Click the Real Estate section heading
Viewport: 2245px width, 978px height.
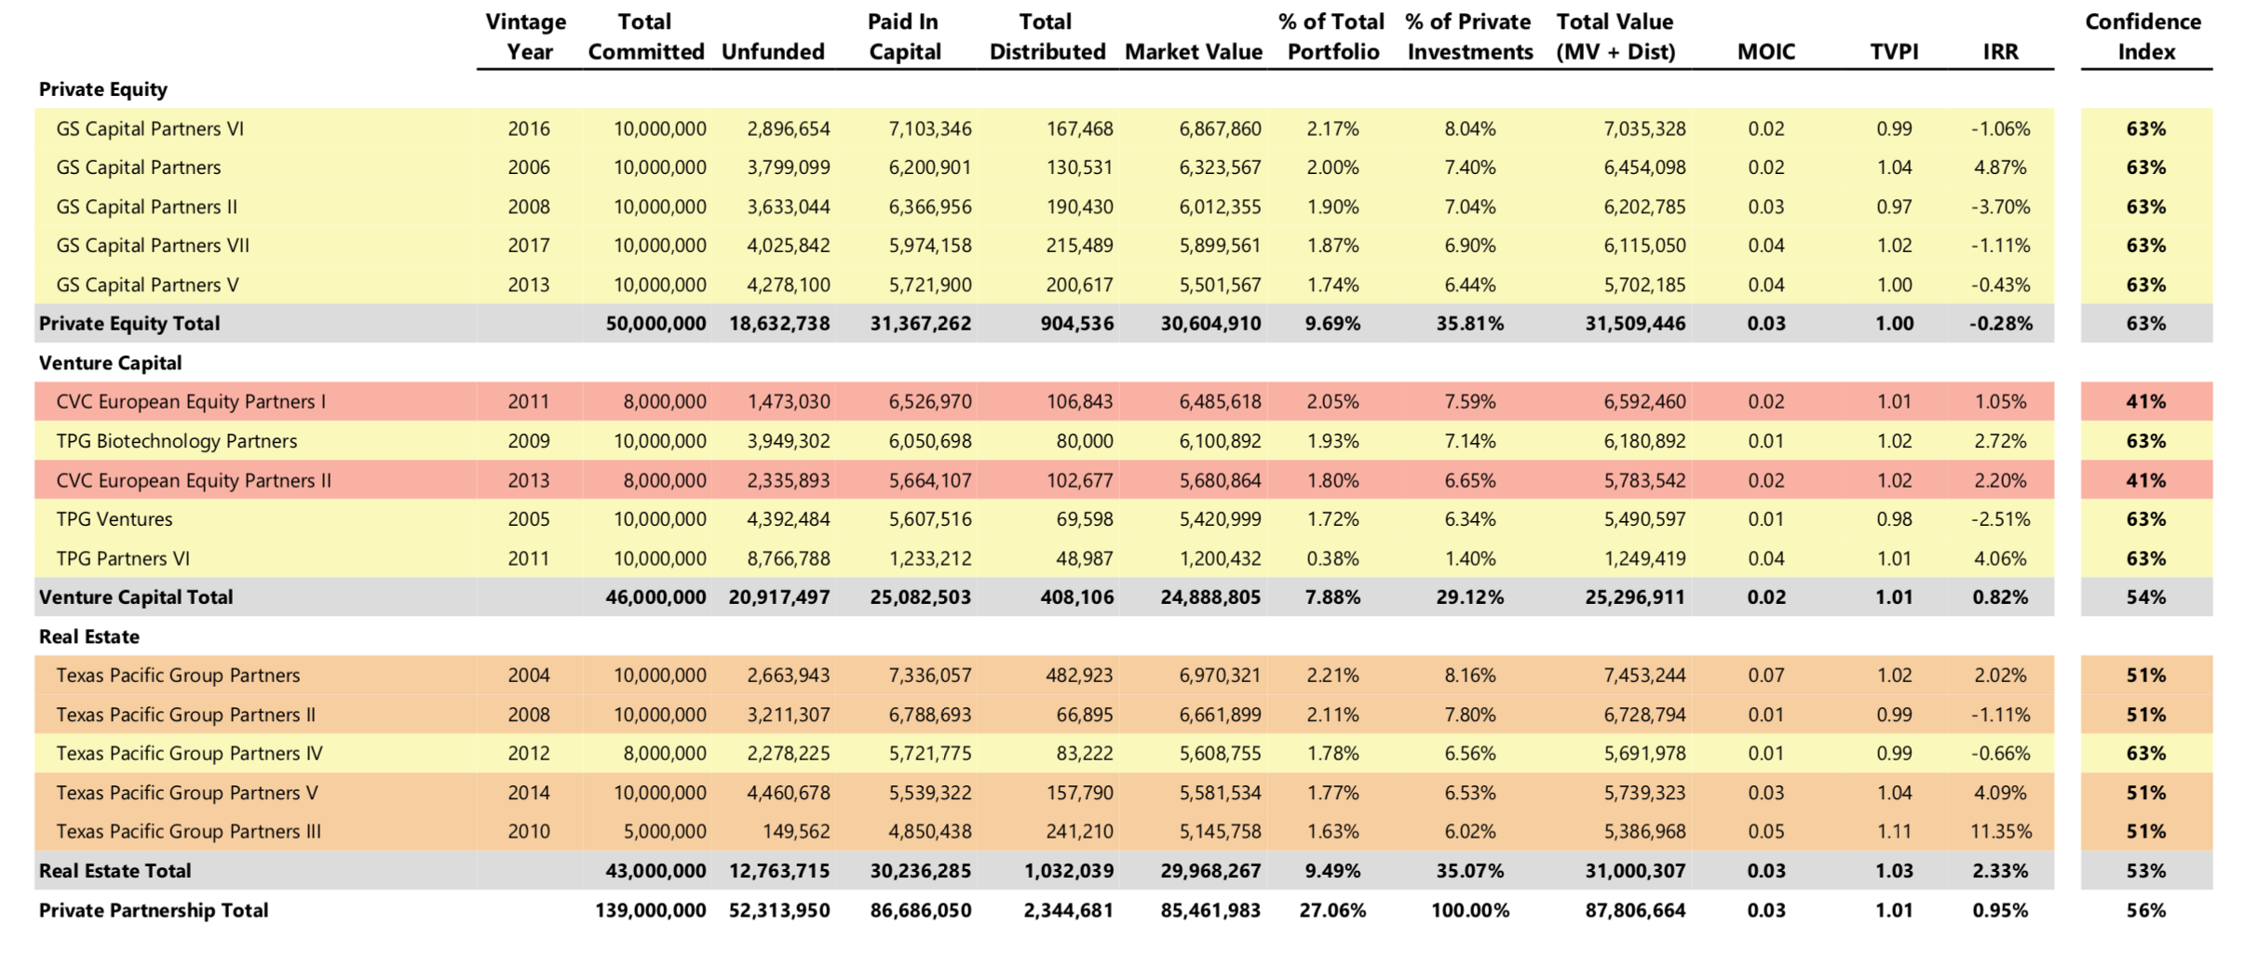[x=89, y=636]
